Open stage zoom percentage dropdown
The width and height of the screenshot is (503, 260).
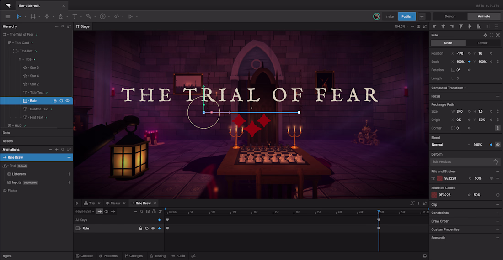[401, 26]
